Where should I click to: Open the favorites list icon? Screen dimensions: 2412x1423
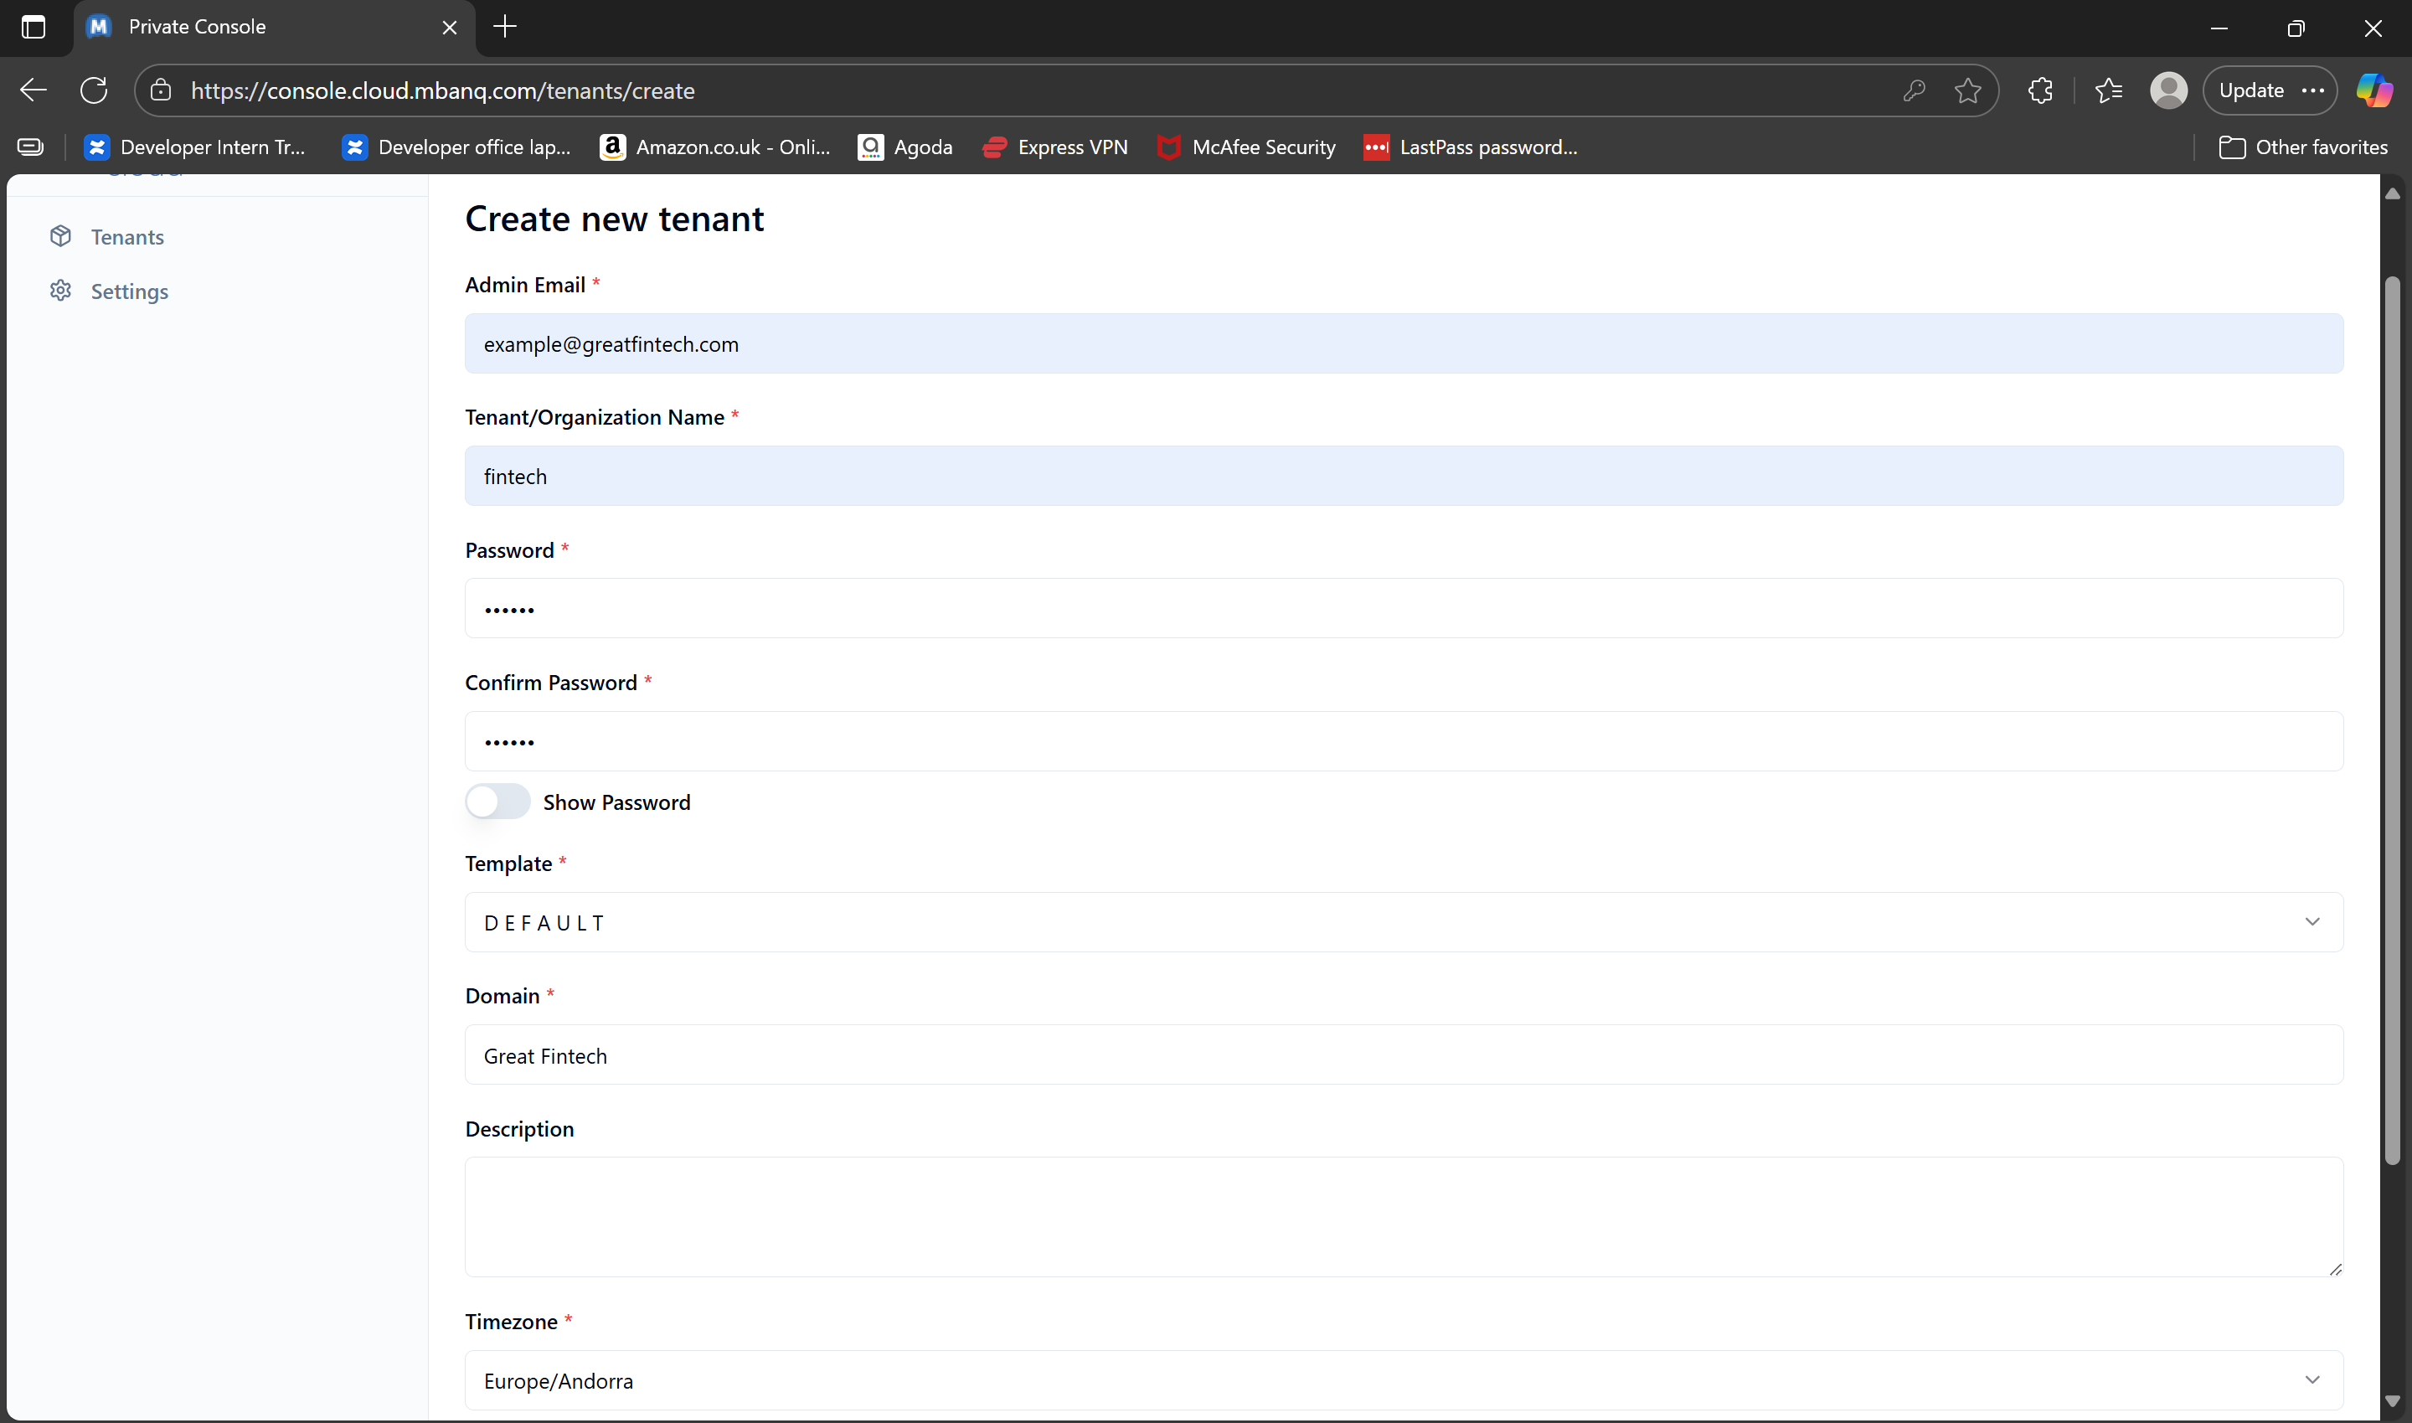click(2108, 90)
